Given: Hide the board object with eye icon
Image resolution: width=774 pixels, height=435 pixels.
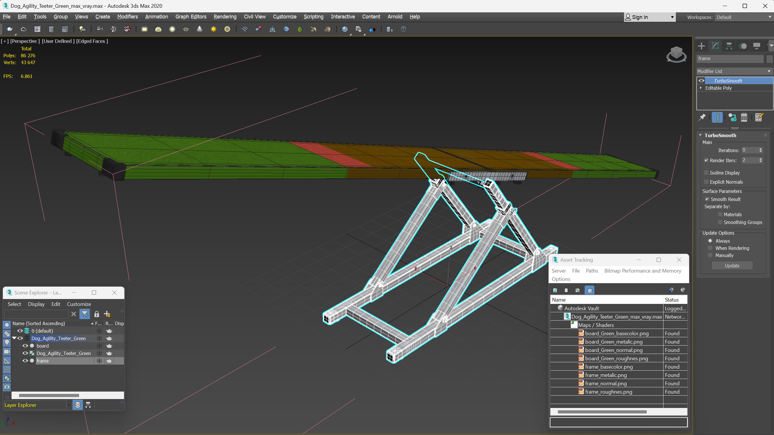Looking at the screenshot, I should pos(25,346).
